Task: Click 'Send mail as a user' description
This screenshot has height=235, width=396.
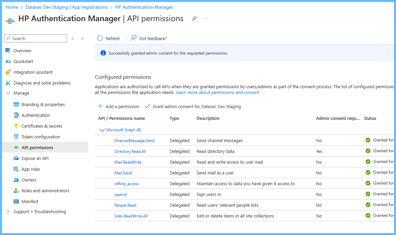Action: pos(215,173)
